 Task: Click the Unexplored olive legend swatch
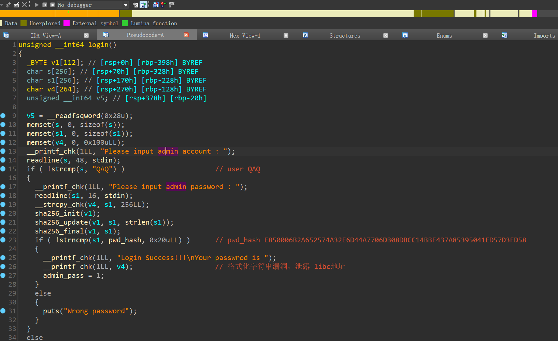coord(24,23)
